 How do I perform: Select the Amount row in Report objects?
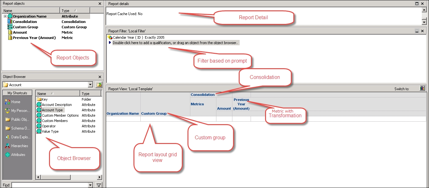pos(49,32)
